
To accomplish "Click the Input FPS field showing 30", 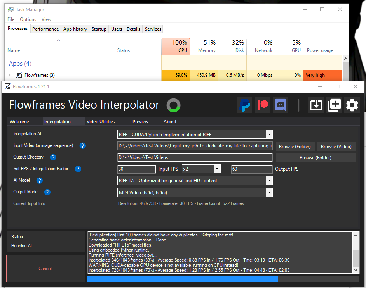I will tap(136, 169).
